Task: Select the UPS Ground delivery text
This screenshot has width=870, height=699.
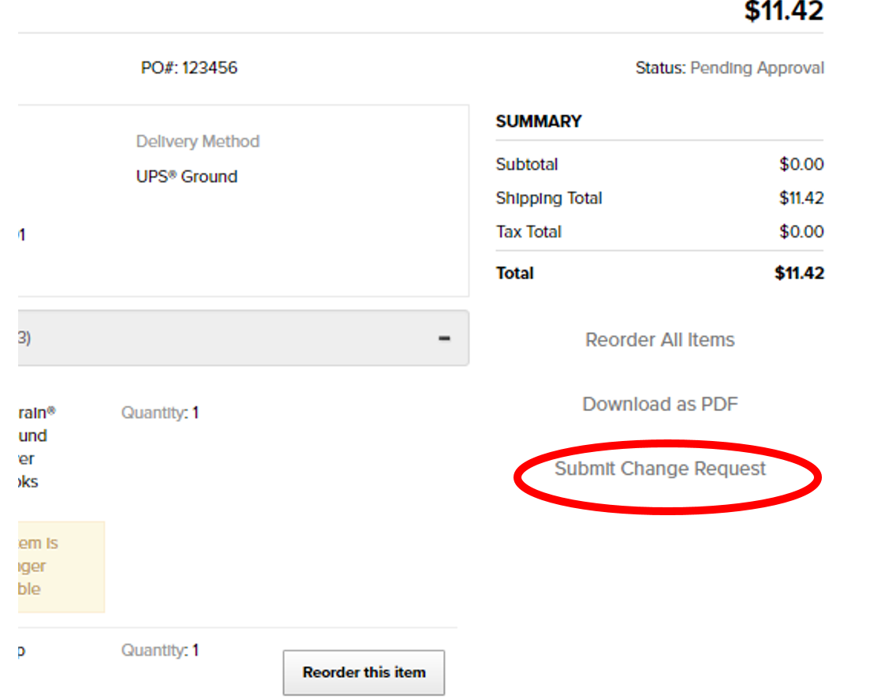Action: click(186, 177)
